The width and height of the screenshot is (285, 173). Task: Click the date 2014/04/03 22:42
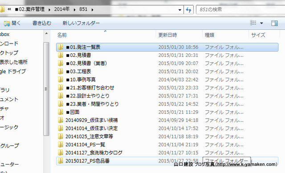pyautogui.click(x=178, y=80)
